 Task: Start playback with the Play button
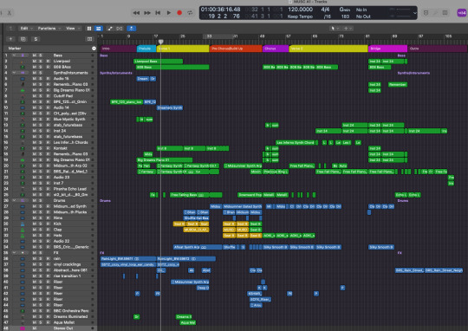click(x=169, y=13)
